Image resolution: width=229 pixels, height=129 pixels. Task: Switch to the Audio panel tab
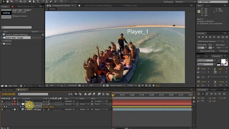(208, 6)
